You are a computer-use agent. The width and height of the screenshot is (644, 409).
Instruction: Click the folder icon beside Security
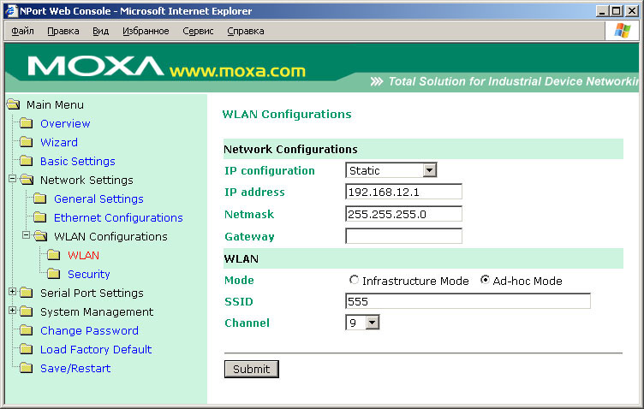53,275
